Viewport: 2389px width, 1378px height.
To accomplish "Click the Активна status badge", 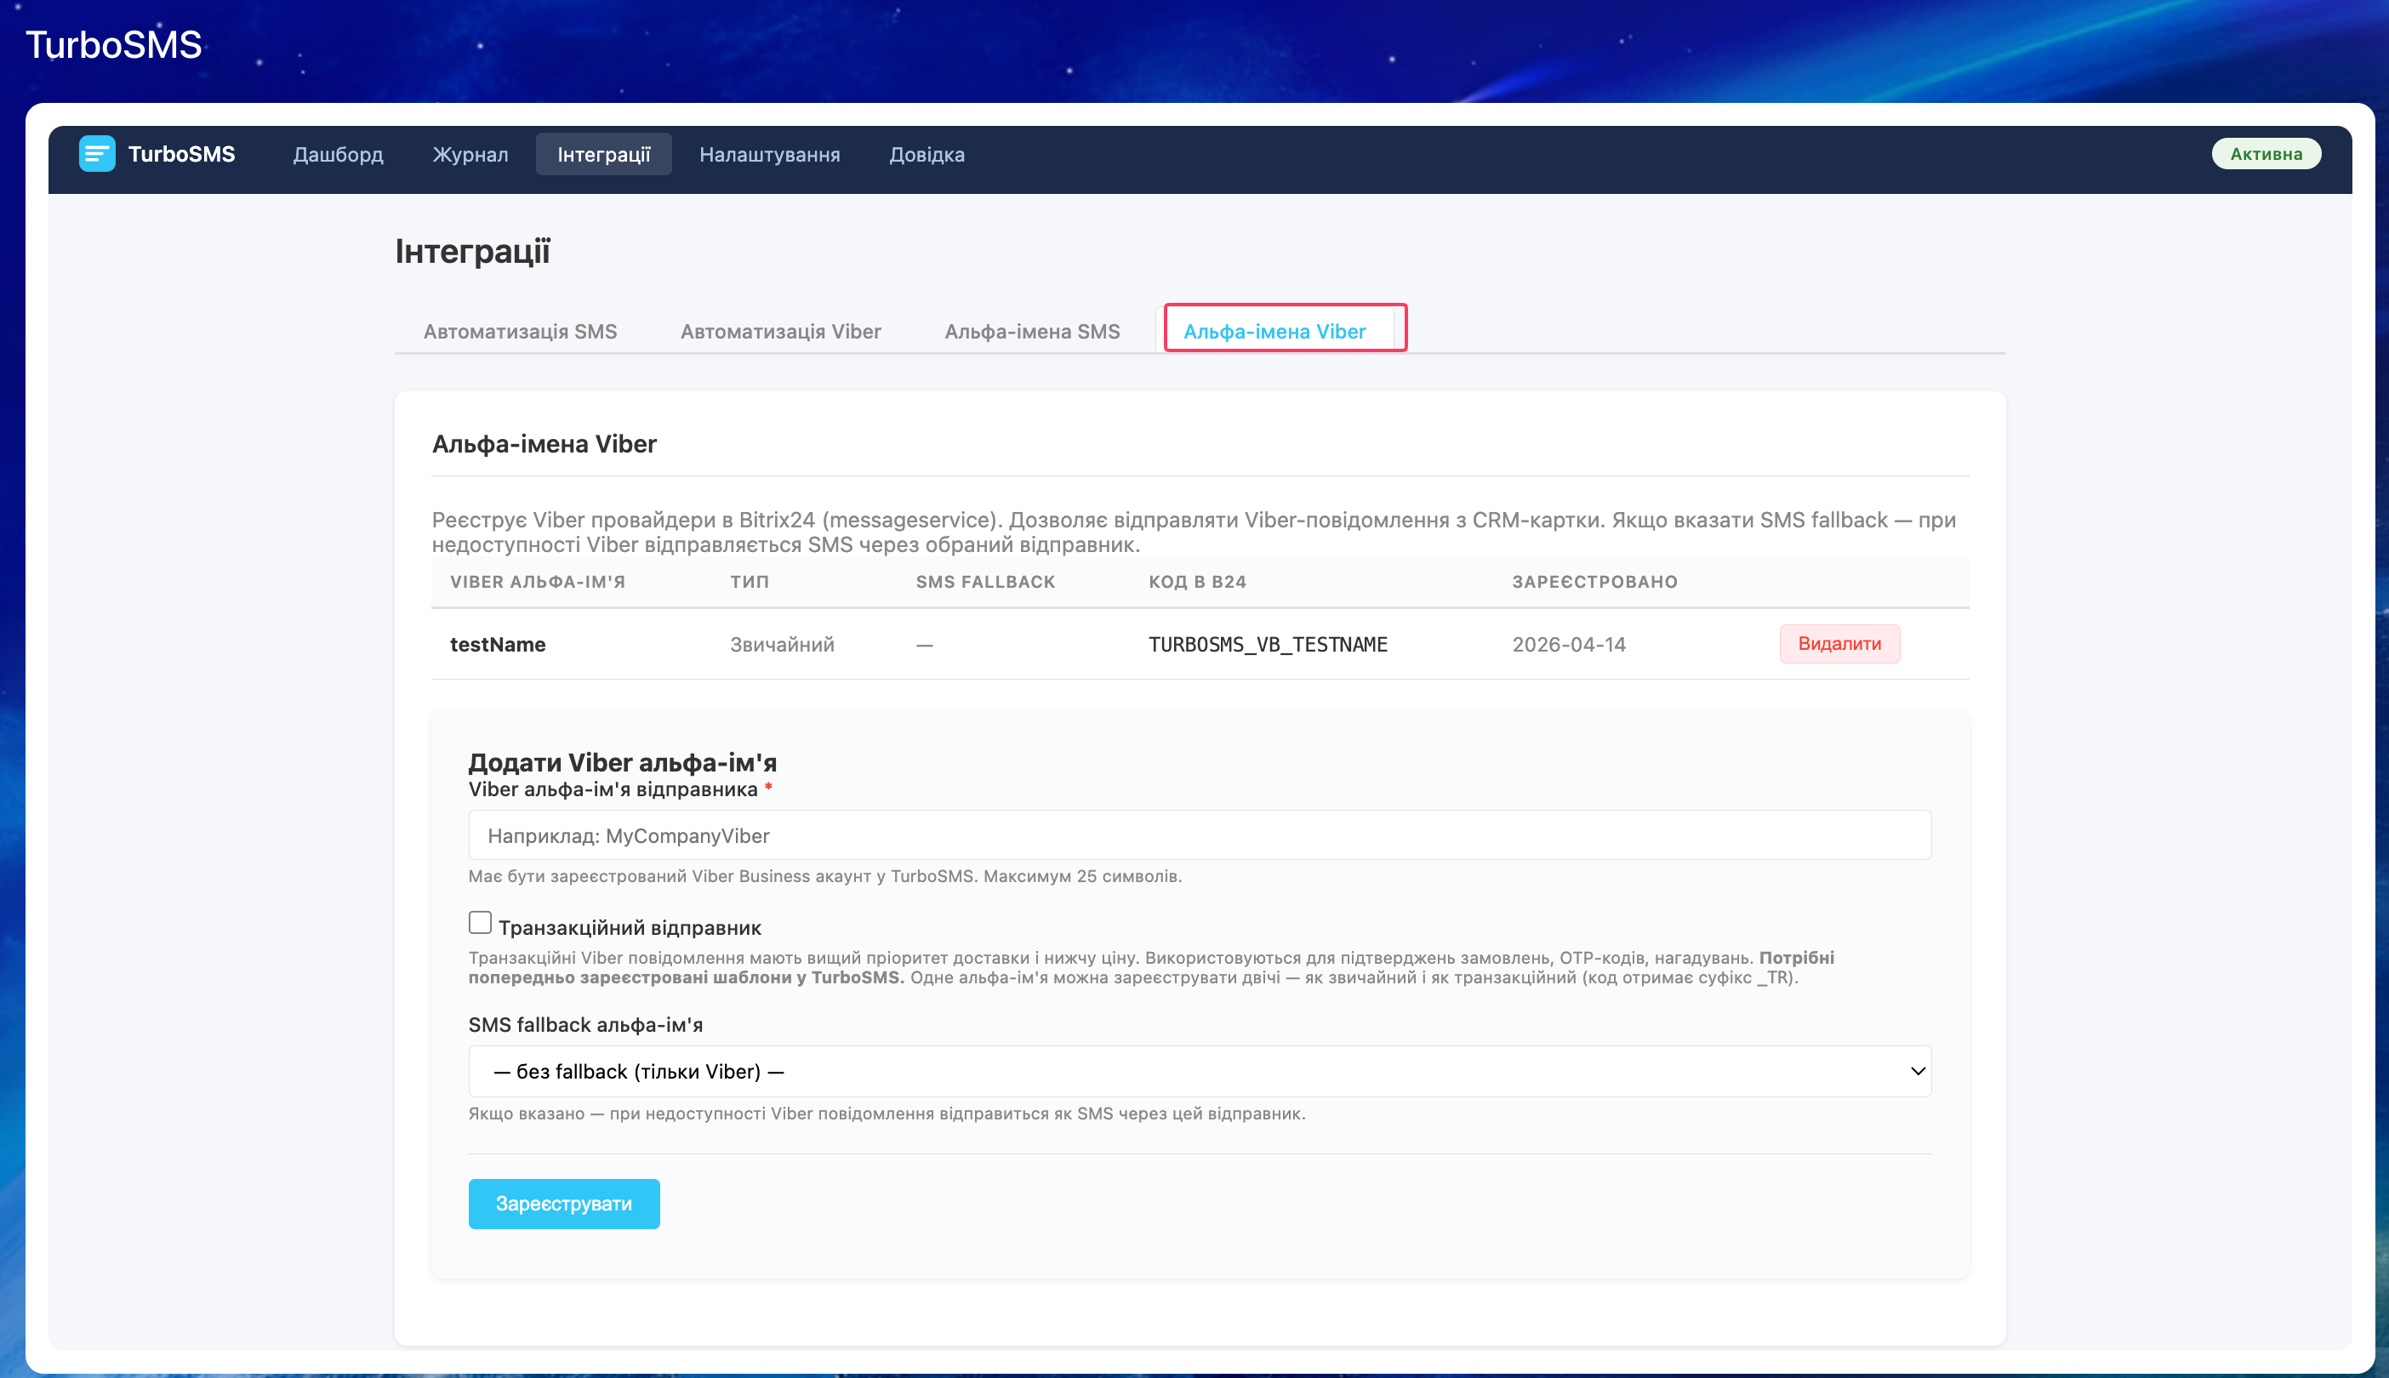I will [x=2266, y=153].
